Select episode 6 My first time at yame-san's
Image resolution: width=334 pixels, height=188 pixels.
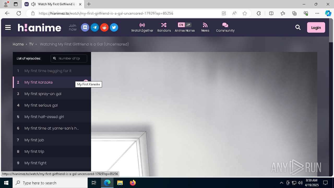coord(52,128)
